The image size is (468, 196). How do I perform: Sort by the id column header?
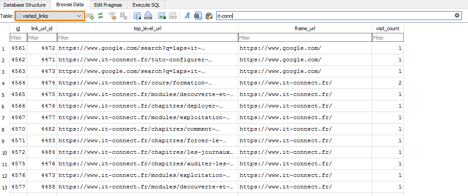(x=18, y=28)
